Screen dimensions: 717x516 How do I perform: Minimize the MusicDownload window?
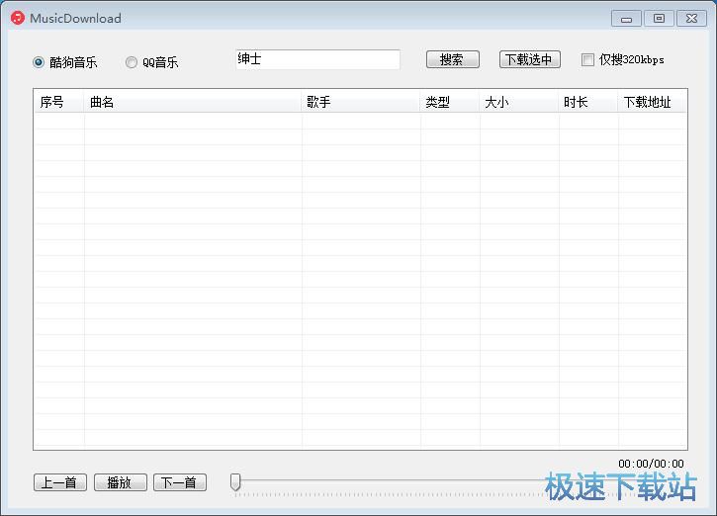[626, 19]
